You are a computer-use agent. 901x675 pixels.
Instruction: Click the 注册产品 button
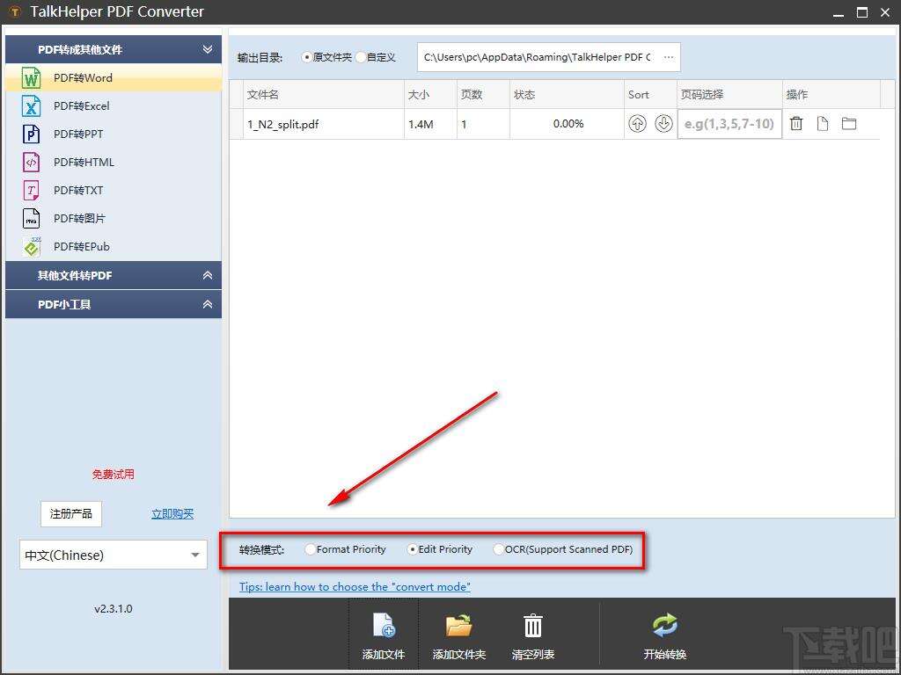pos(71,513)
